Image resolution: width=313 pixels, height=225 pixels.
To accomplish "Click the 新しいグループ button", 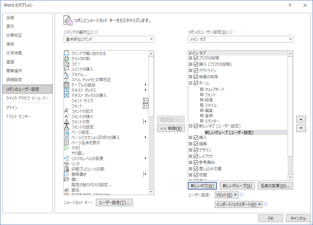I will pyautogui.click(x=237, y=186).
